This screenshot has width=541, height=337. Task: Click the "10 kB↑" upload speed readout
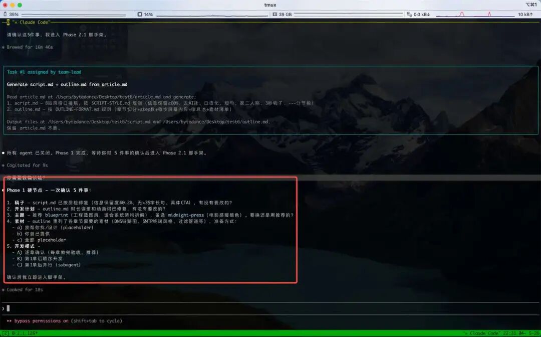[x=525, y=15]
